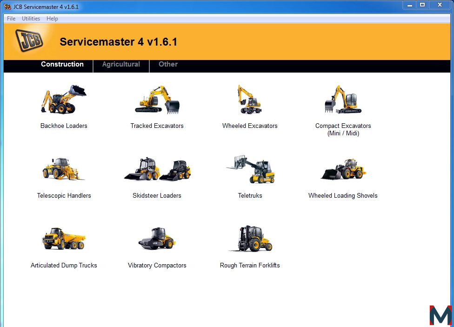Image resolution: width=454 pixels, height=327 pixels.
Task: Open the Utilities menu
Action: point(31,19)
